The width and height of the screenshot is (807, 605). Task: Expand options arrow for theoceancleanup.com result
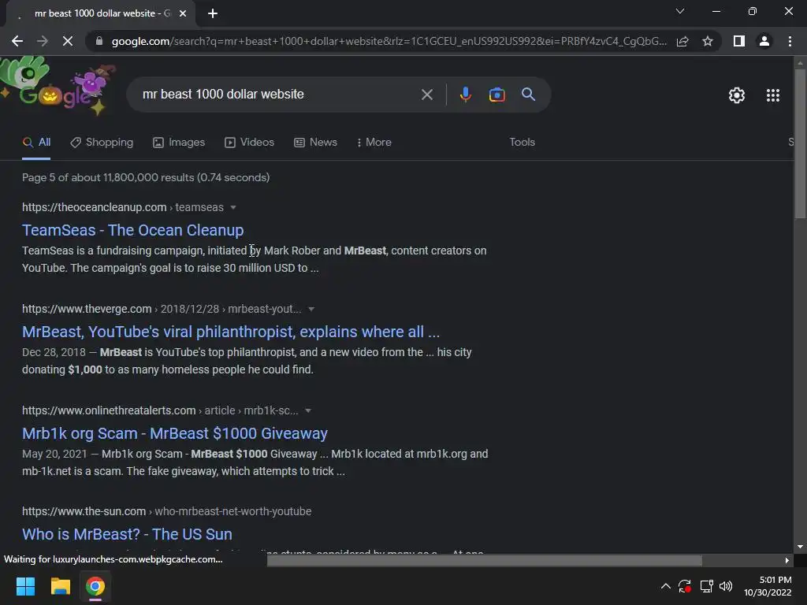point(233,207)
